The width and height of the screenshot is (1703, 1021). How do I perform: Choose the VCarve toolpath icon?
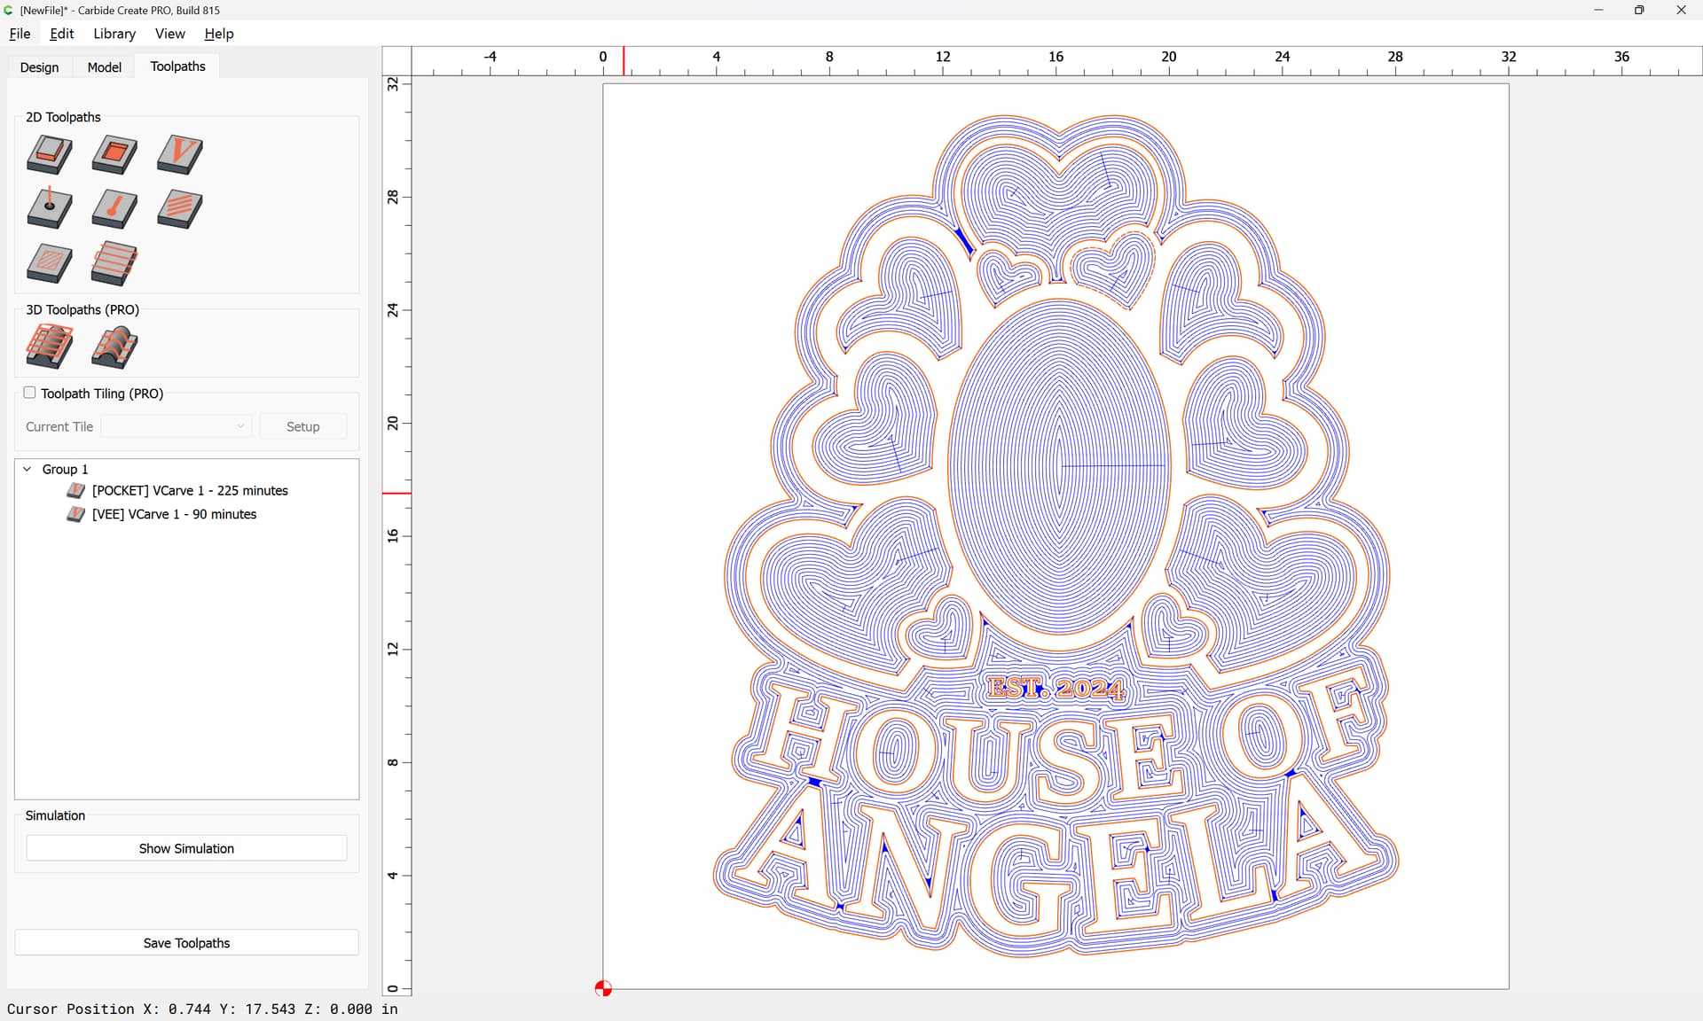pos(180,154)
